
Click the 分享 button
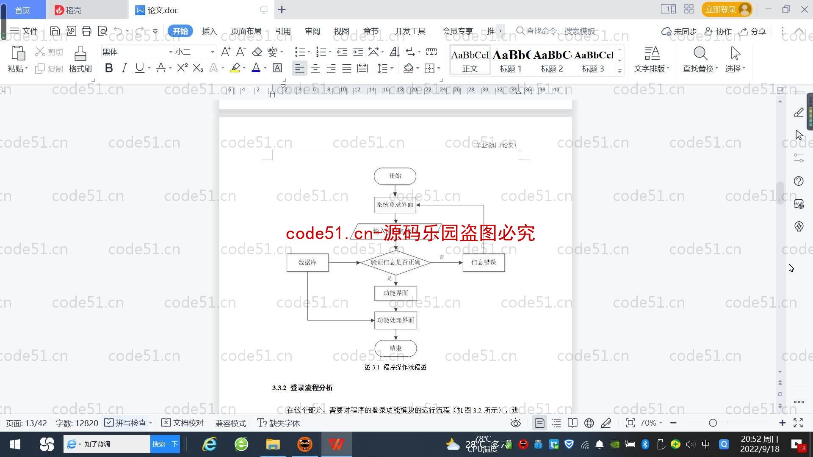coord(752,31)
